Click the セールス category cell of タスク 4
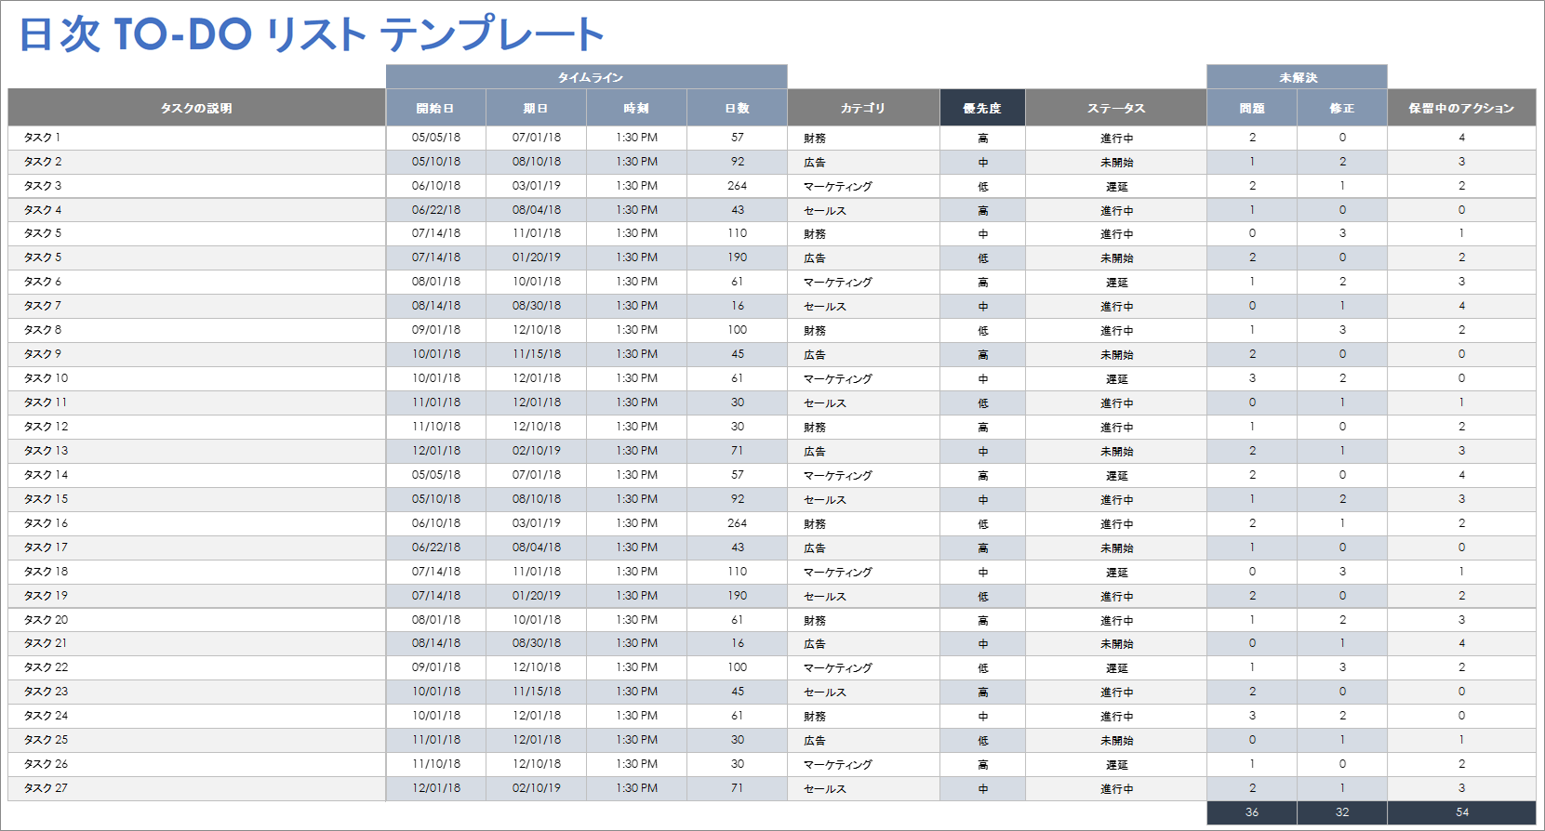 tap(863, 210)
